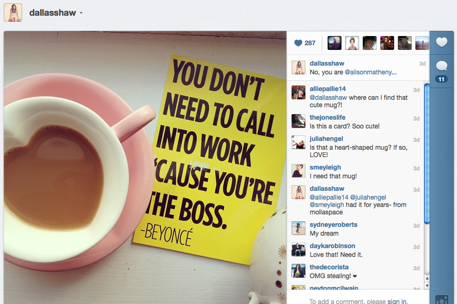Expand the dallasshaw username dropdown arrow

[81, 13]
